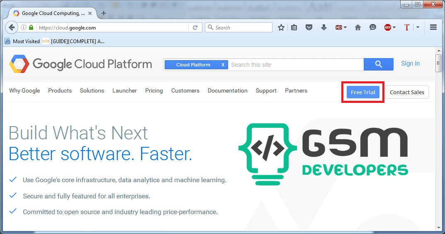Image resolution: width=445 pixels, height=234 pixels.
Task: Click the Sign in link
Action: 411,63
